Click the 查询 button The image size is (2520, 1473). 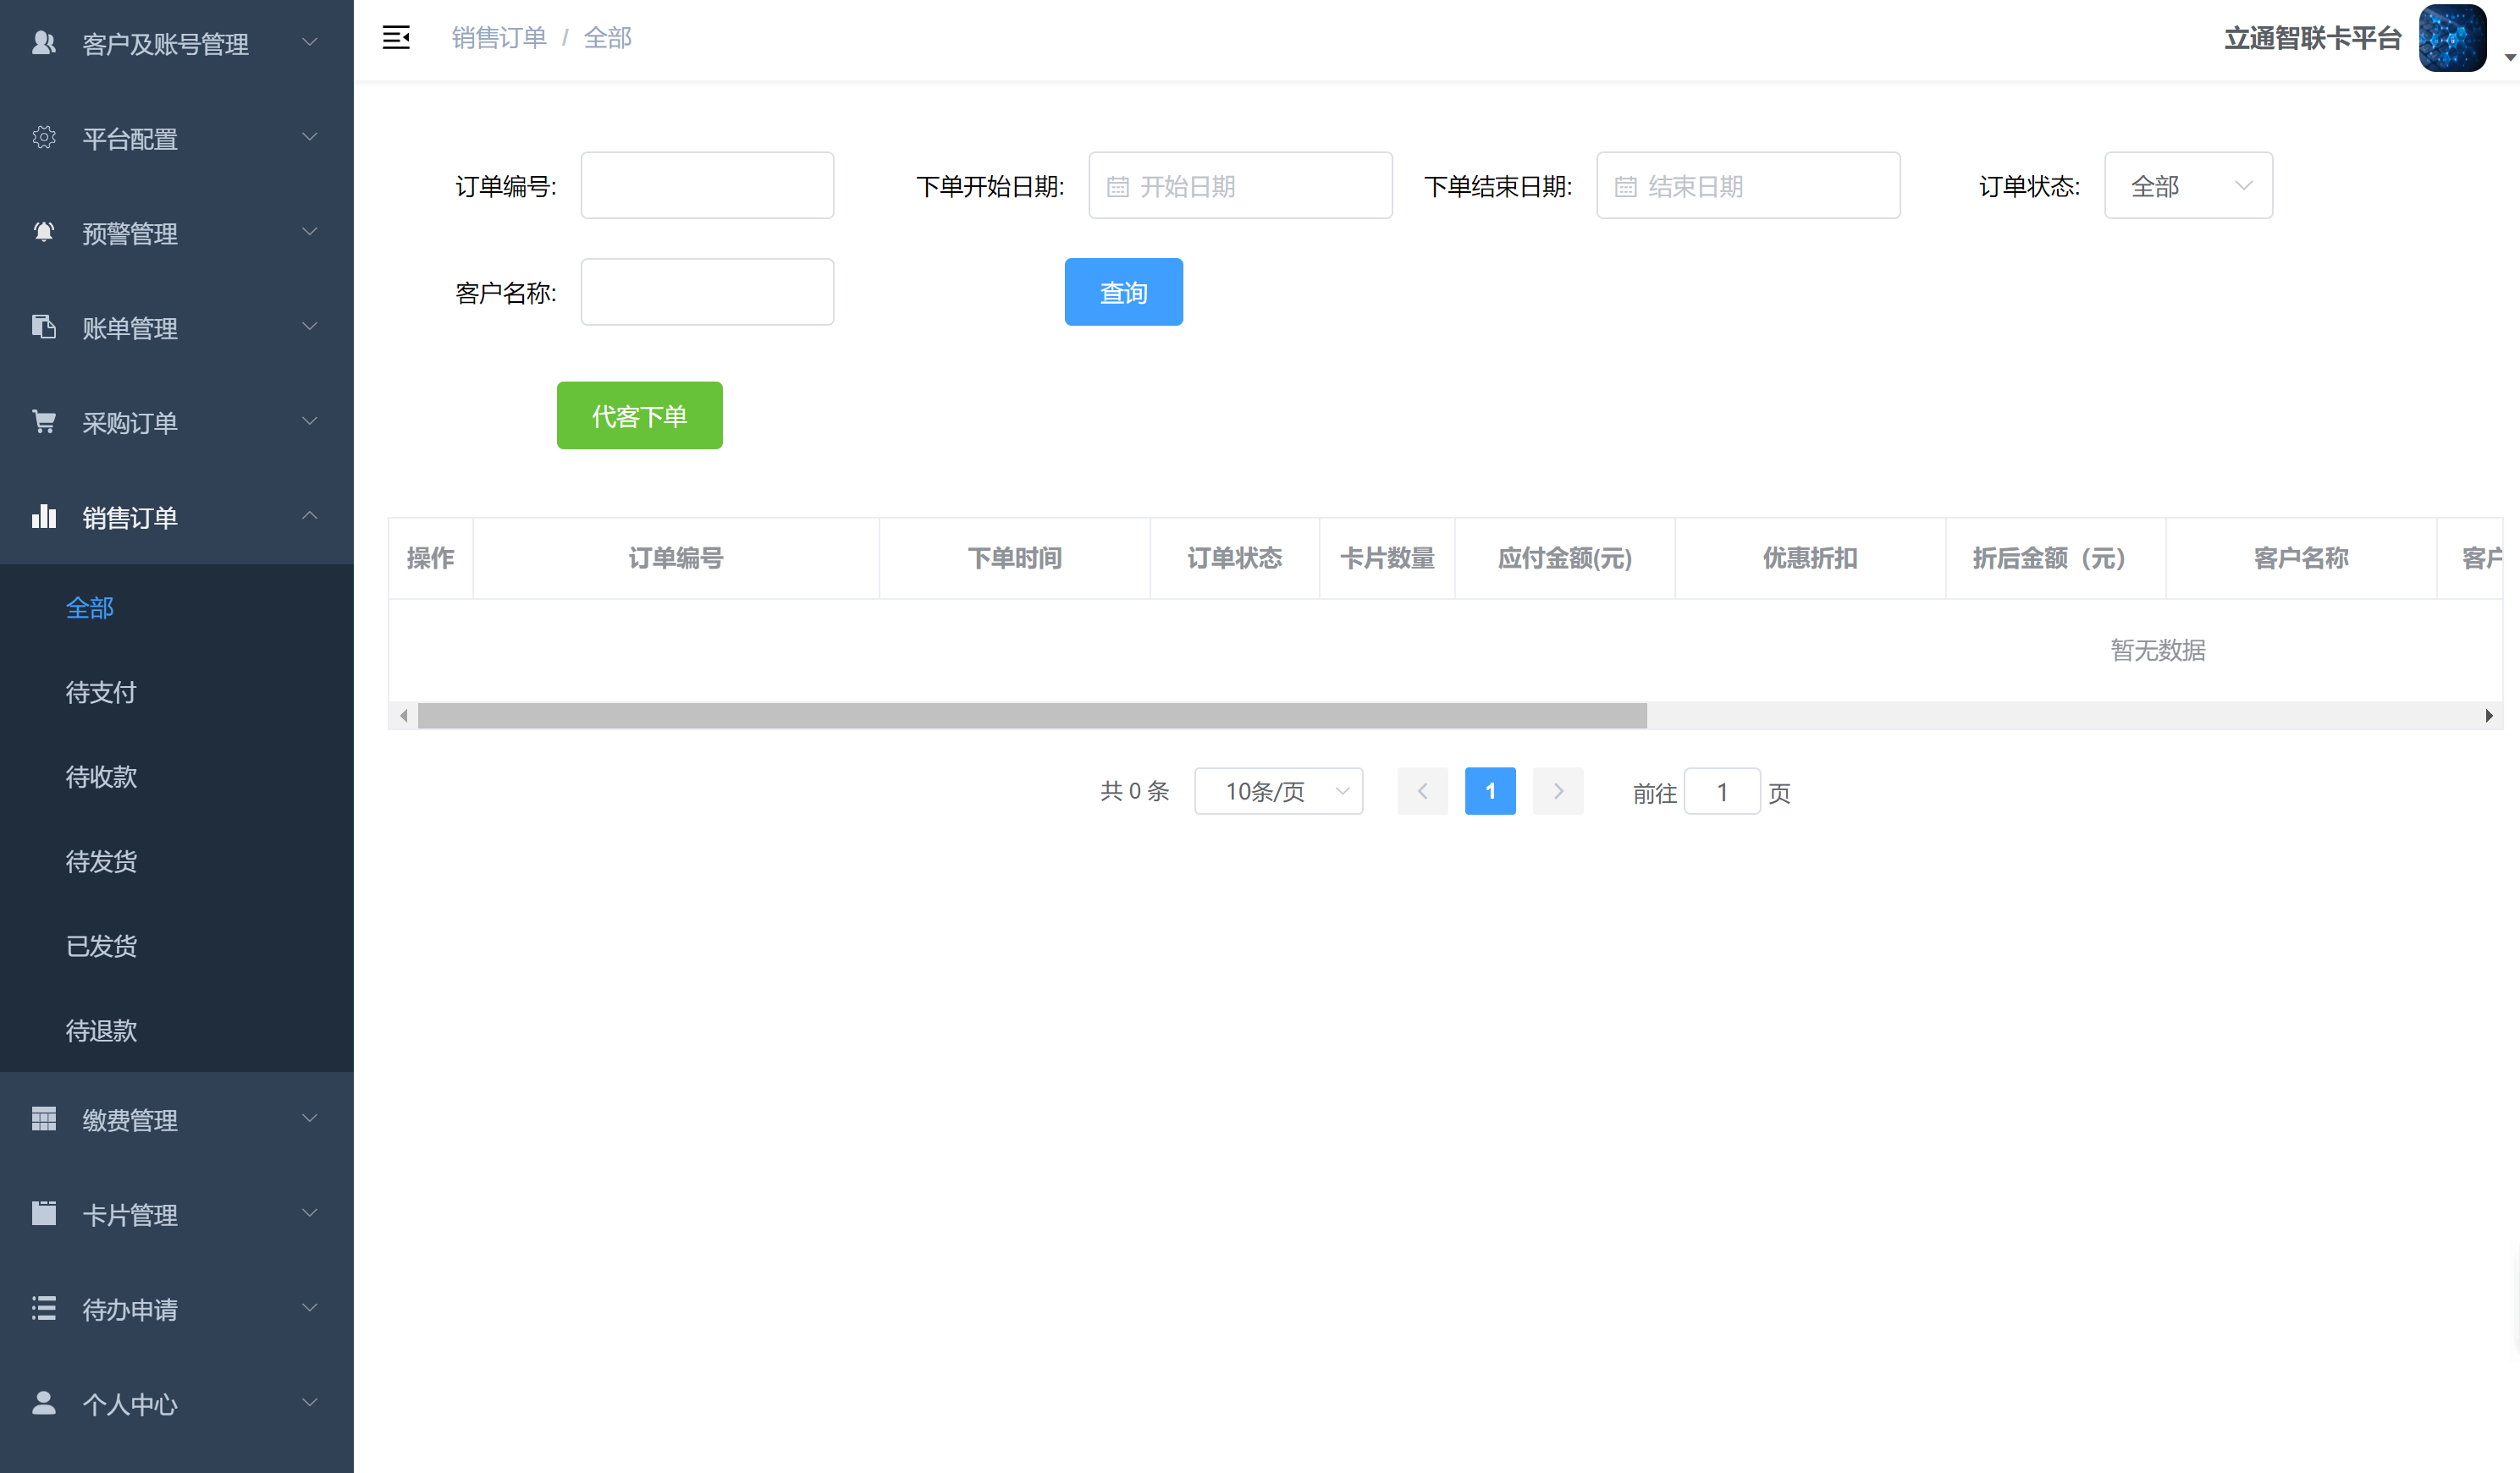coord(1124,292)
